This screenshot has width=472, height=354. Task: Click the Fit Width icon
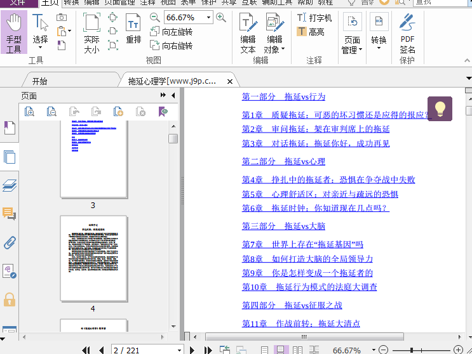112,31
